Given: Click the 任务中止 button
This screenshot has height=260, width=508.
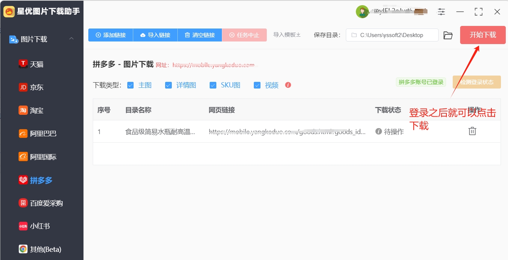Looking at the screenshot, I should (x=244, y=35).
